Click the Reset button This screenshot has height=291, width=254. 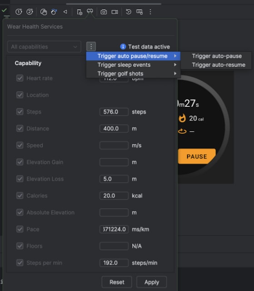pyautogui.click(x=117, y=282)
